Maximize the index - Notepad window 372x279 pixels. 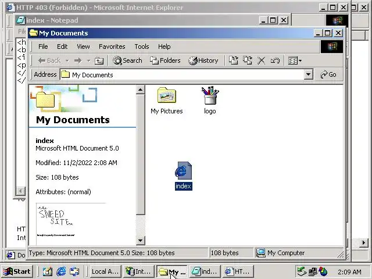pyautogui.click(x=273, y=20)
